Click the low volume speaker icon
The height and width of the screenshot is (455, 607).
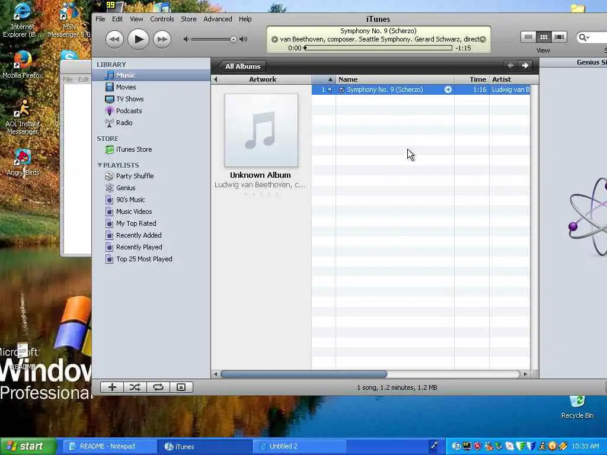[186, 39]
